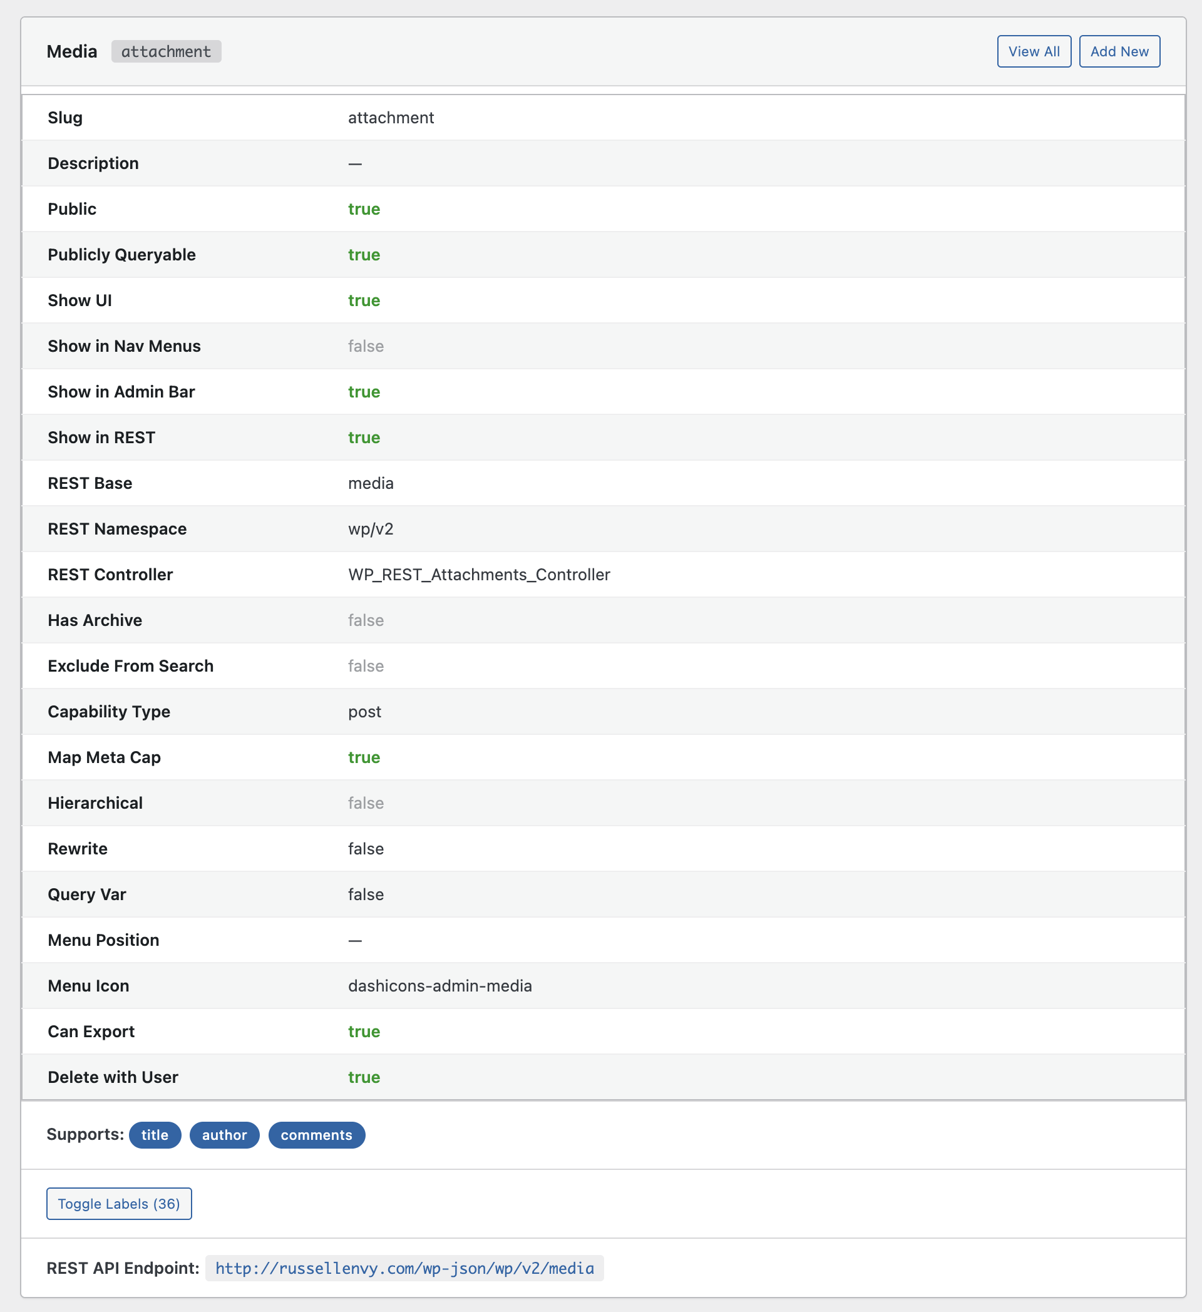Click the author supports badge
This screenshot has height=1312, width=1202.
point(225,1135)
